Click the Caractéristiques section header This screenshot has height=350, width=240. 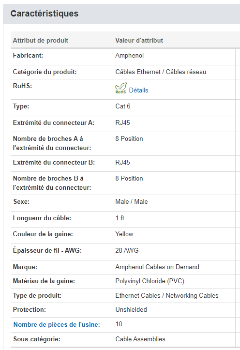[x=45, y=14]
